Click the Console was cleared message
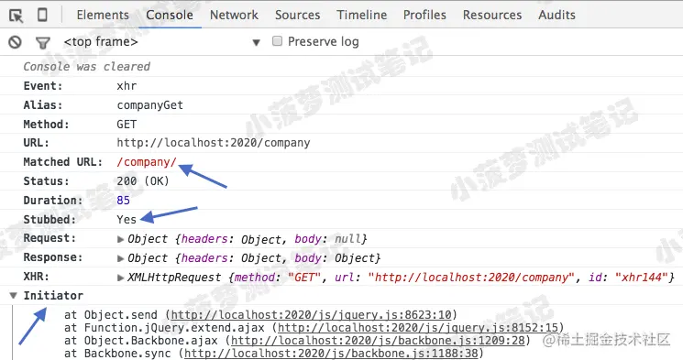683x360 pixels. (x=87, y=67)
